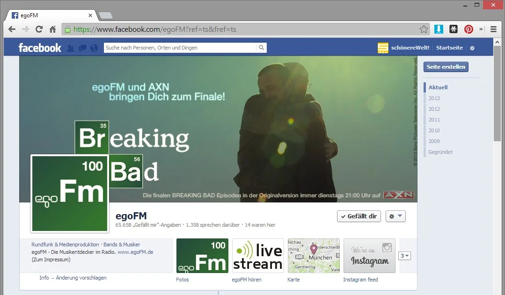Click 65.658 Gefällt mir-Angaben text

[148, 225]
